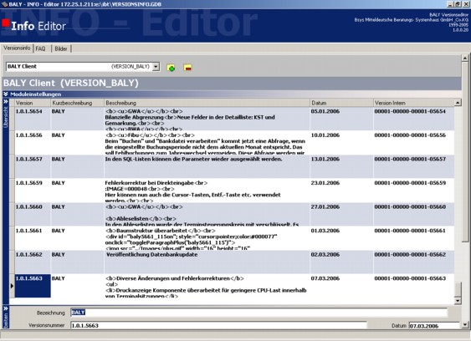Viewport: 471px width, 341px height.
Task: Click the Version Intern column header
Action: [x=413, y=103]
